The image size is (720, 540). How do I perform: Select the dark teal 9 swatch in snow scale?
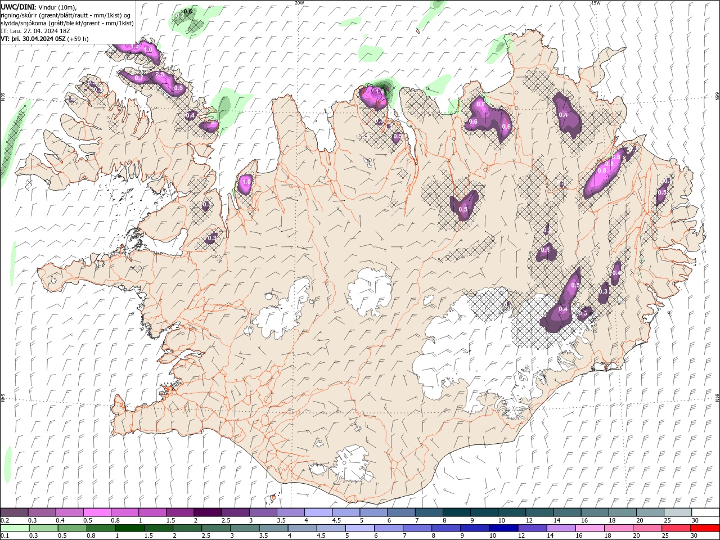483,512
